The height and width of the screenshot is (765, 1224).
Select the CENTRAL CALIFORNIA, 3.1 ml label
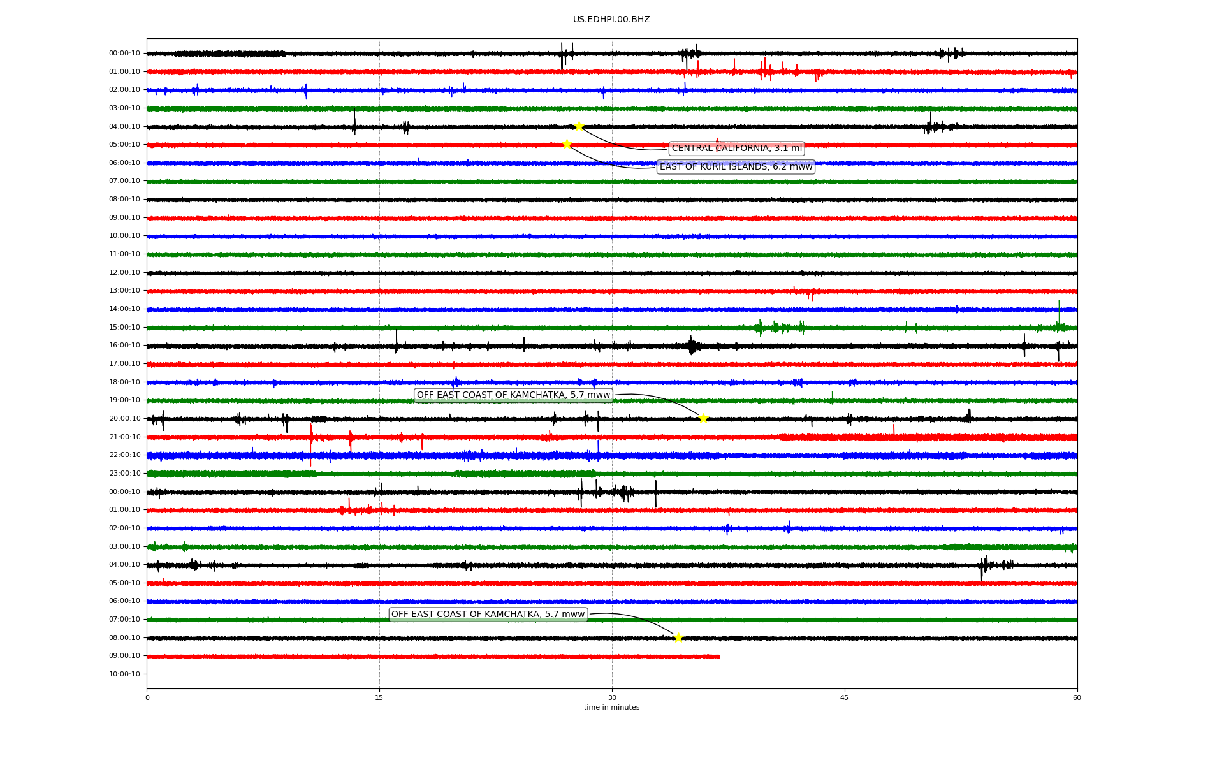click(737, 149)
